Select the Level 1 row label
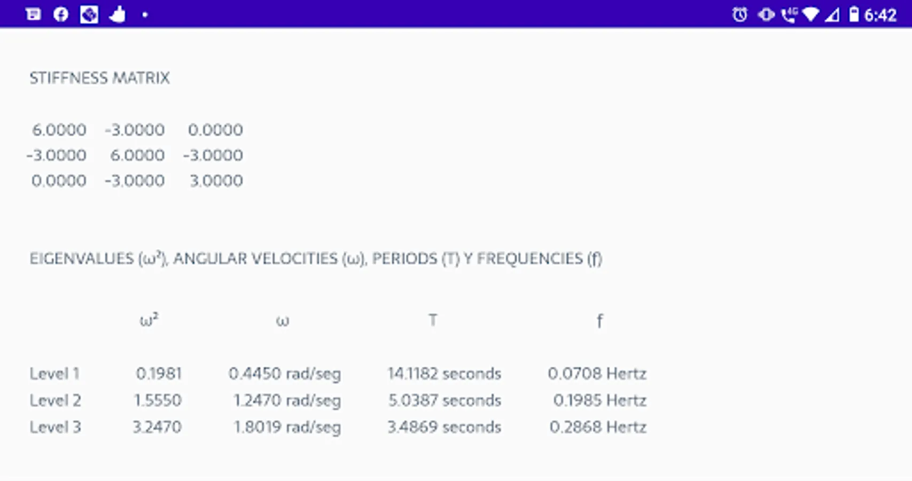912x481 pixels. pos(54,374)
